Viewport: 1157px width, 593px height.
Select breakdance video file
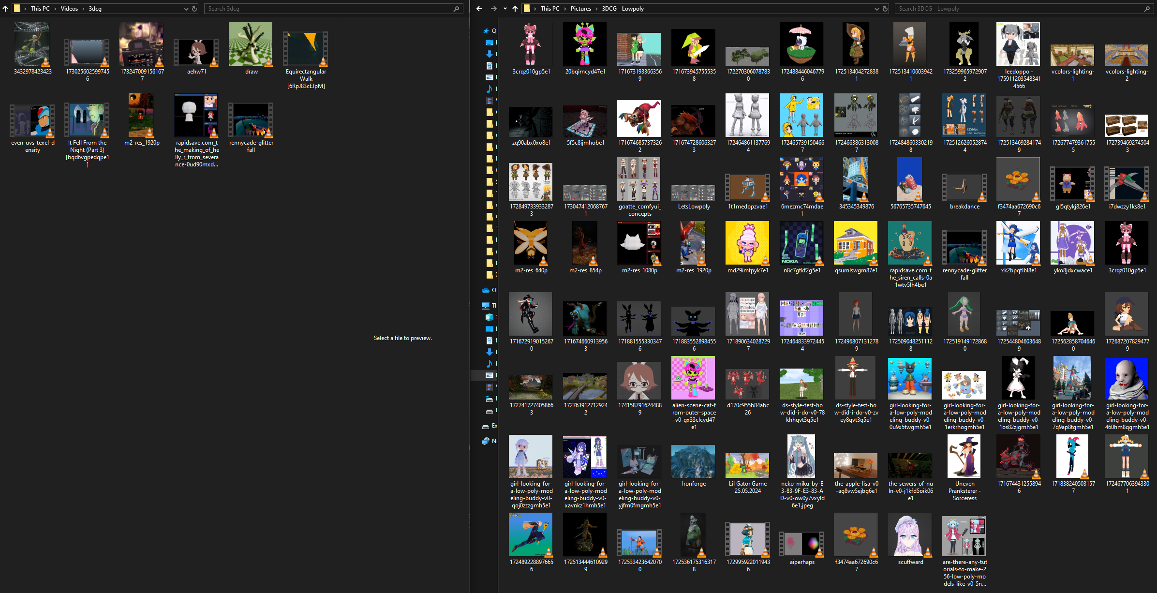(x=964, y=192)
